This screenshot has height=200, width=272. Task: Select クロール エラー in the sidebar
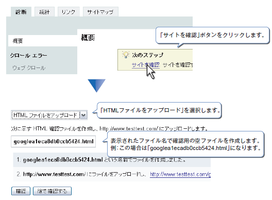(29, 56)
